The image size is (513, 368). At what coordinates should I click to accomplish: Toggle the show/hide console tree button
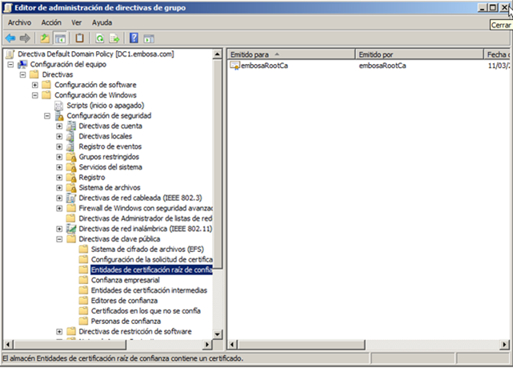(x=60, y=38)
